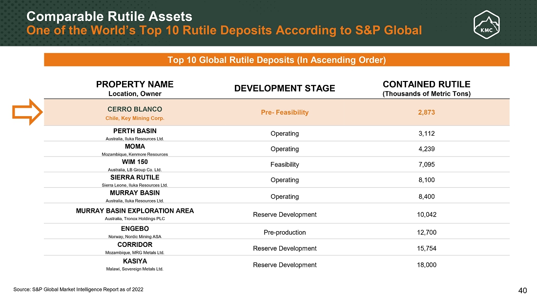Select the Top 10 Global Rutile Deposits banner
The image size is (537, 302).
[276, 60]
